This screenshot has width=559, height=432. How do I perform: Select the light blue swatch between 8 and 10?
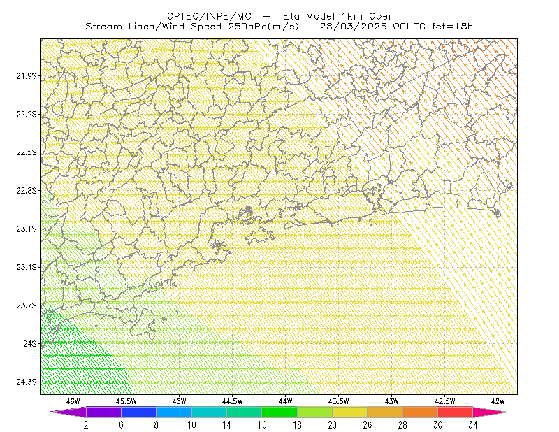(174, 412)
